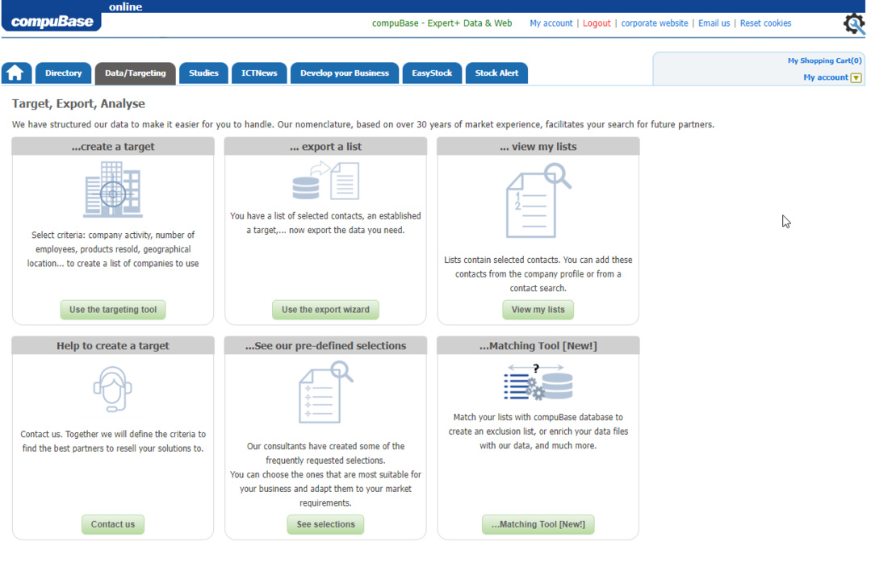Select the Develop your Business tab
Viewport: 871px width, 567px height.
(x=344, y=73)
